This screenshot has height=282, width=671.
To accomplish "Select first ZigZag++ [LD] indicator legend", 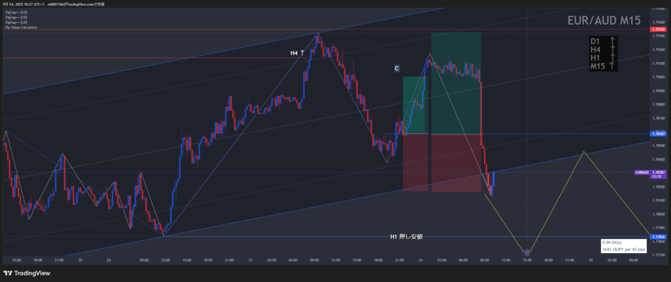I will 16,12.
